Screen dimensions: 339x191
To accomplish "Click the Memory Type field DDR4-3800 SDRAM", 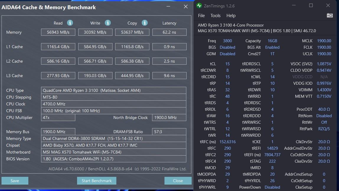I will pos(113,138).
